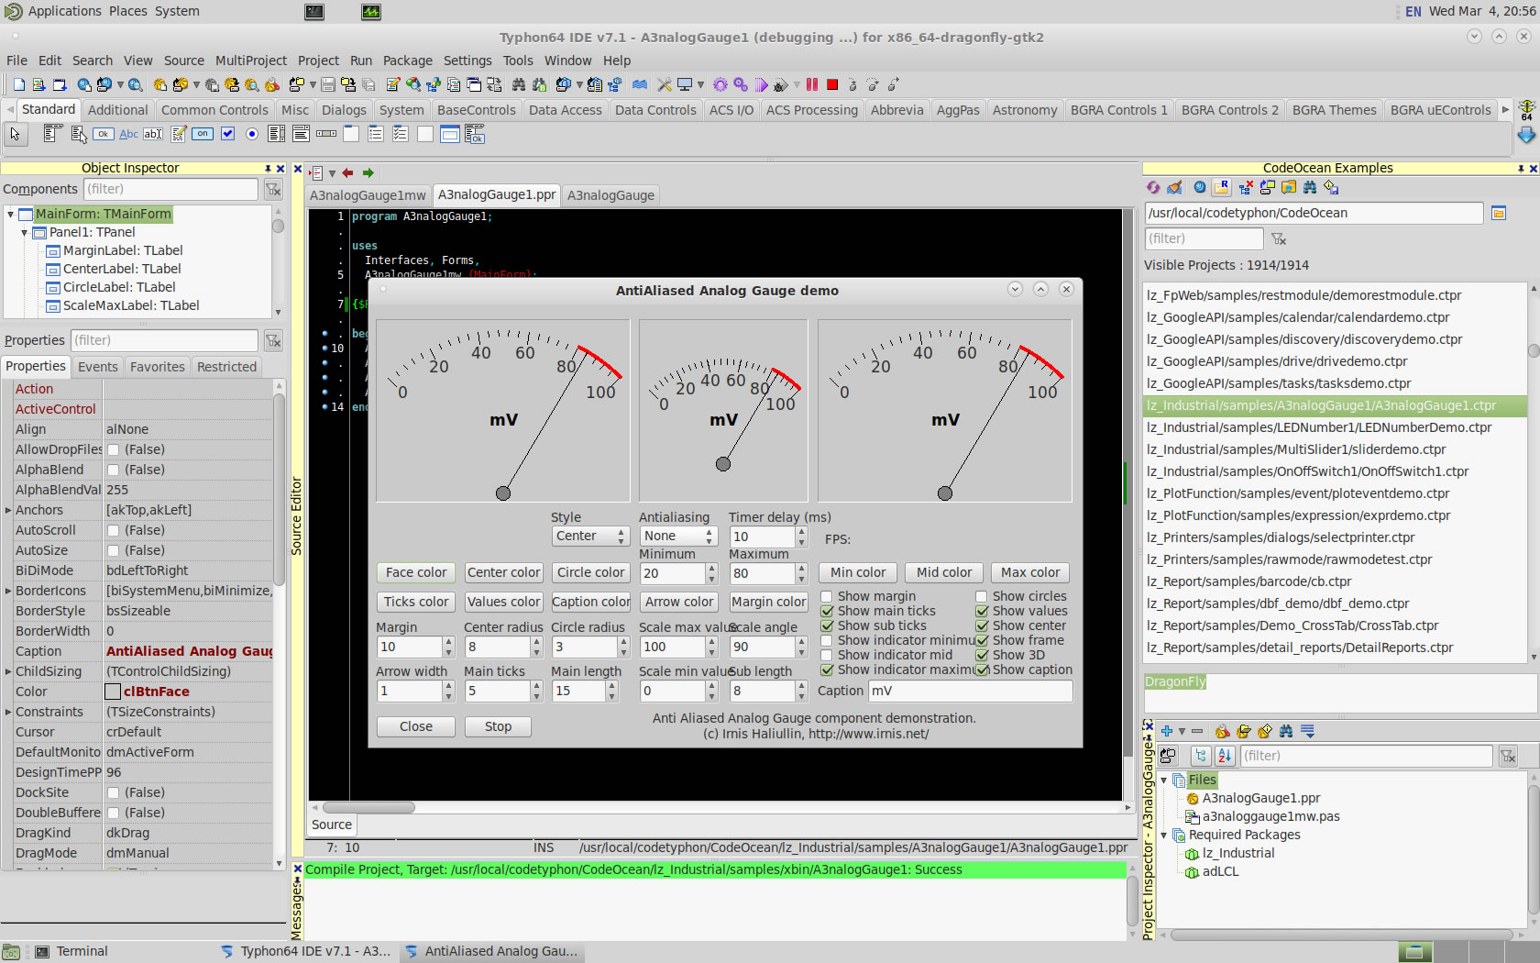The height and width of the screenshot is (963, 1540).
Task: Click the red back arrow in Source Editor
Action: (x=347, y=172)
